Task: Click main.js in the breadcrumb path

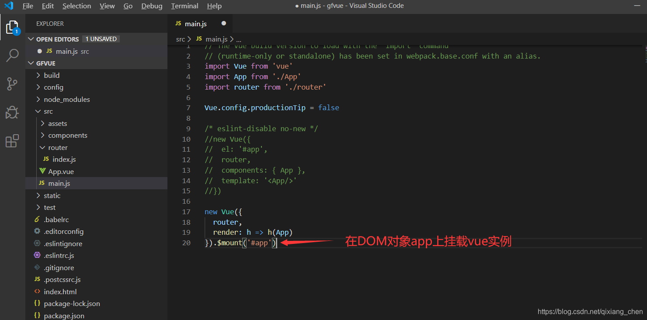Action: (x=216, y=39)
